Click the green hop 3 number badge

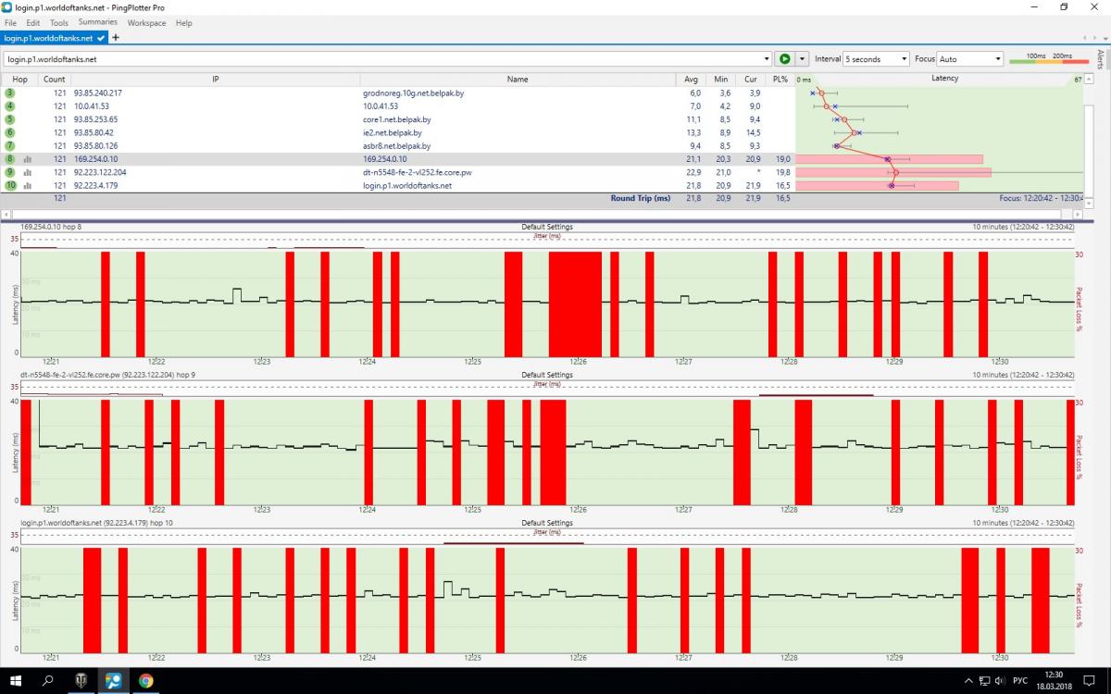click(x=10, y=93)
